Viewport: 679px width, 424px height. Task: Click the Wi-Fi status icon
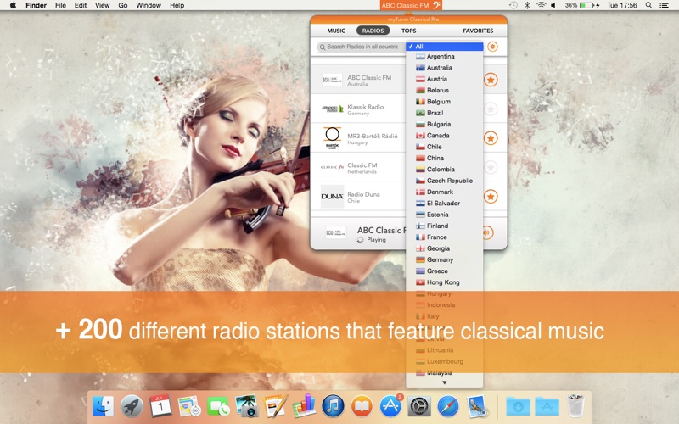tap(541, 5)
